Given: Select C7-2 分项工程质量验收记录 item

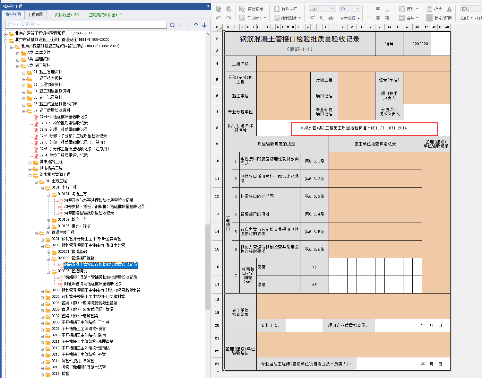Looking at the screenshot, I should click(64, 129).
